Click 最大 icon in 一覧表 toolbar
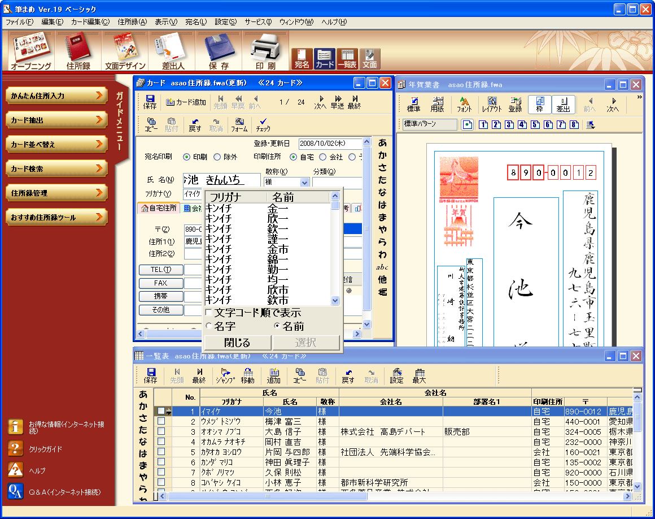 (x=419, y=375)
